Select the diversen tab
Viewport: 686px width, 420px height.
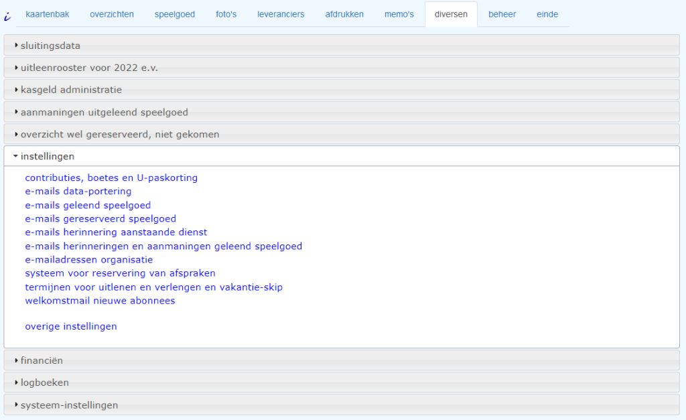[x=451, y=15]
